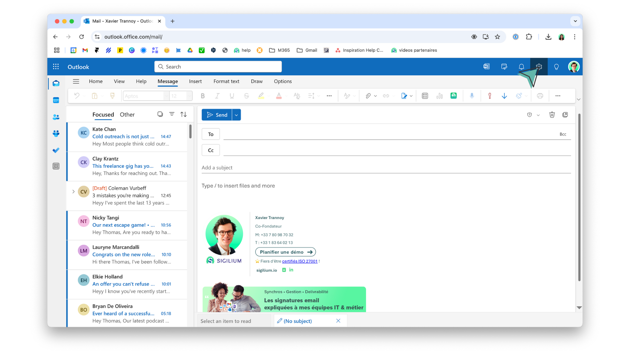Viewport: 630px width, 354px height.
Task: Toggle bold formatting
Action: click(x=202, y=96)
